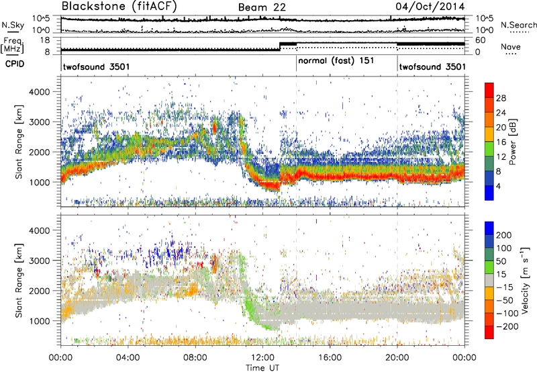The width and height of the screenshot is (537, 372).
Task: Click the '16:00' time axis tick label
Action: tap(330, 358)
